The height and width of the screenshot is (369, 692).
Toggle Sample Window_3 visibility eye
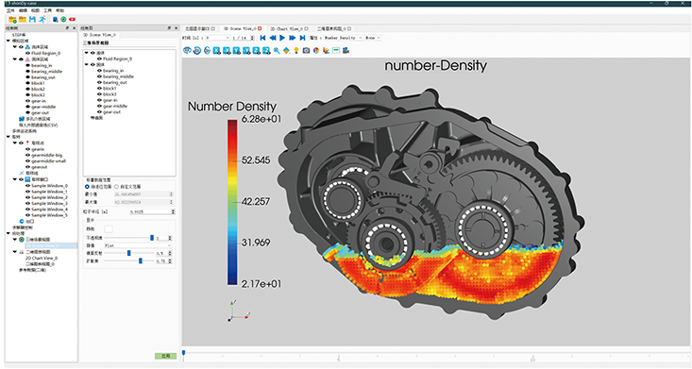pyautogui.click(x=27, y=204)
